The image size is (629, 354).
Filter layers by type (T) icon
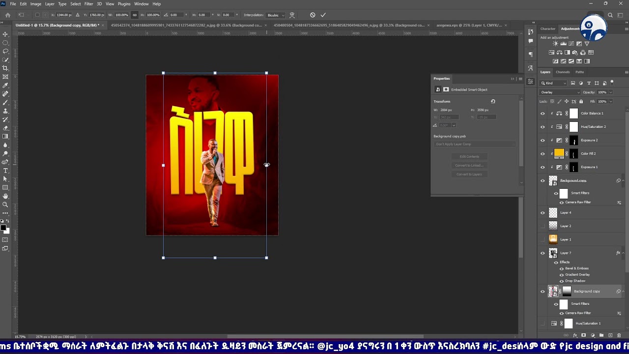click(x=589, y=83)
